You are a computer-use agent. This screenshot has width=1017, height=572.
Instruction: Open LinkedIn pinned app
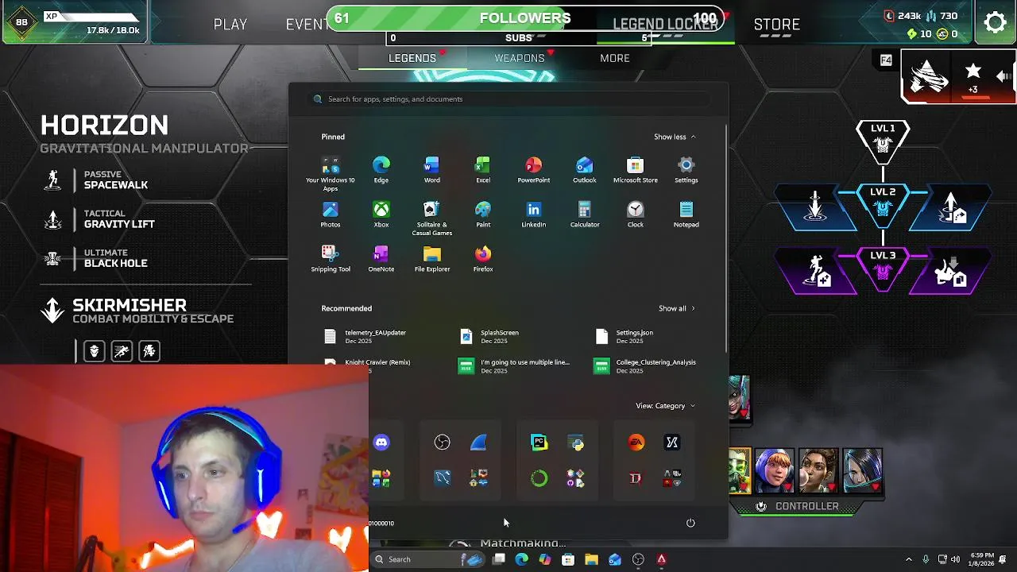pos(533,214)
